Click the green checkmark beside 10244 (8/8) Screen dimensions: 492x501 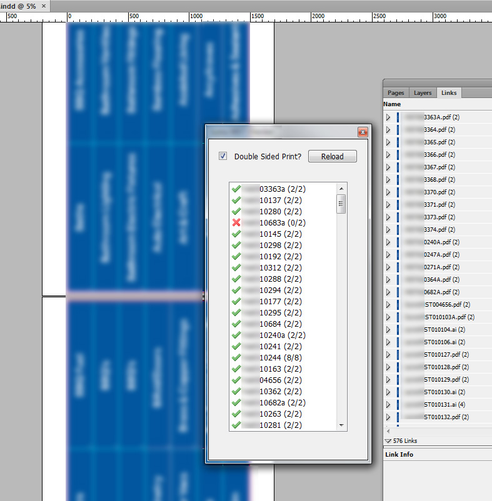(x=236, y=357)
